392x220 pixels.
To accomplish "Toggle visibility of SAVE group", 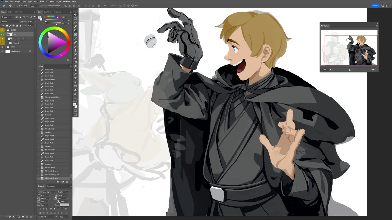I will coord(3,47).
